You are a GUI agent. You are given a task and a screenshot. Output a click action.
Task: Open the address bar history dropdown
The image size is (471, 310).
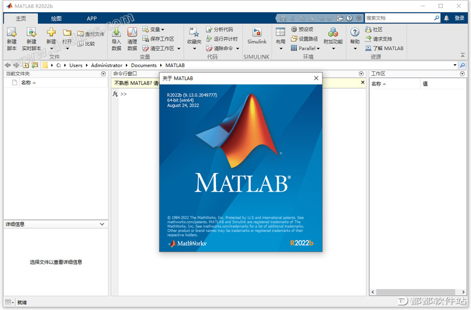pos(455,65)
